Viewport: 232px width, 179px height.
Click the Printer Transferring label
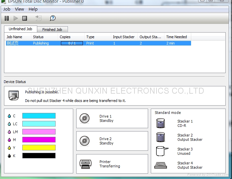(110, 164)
